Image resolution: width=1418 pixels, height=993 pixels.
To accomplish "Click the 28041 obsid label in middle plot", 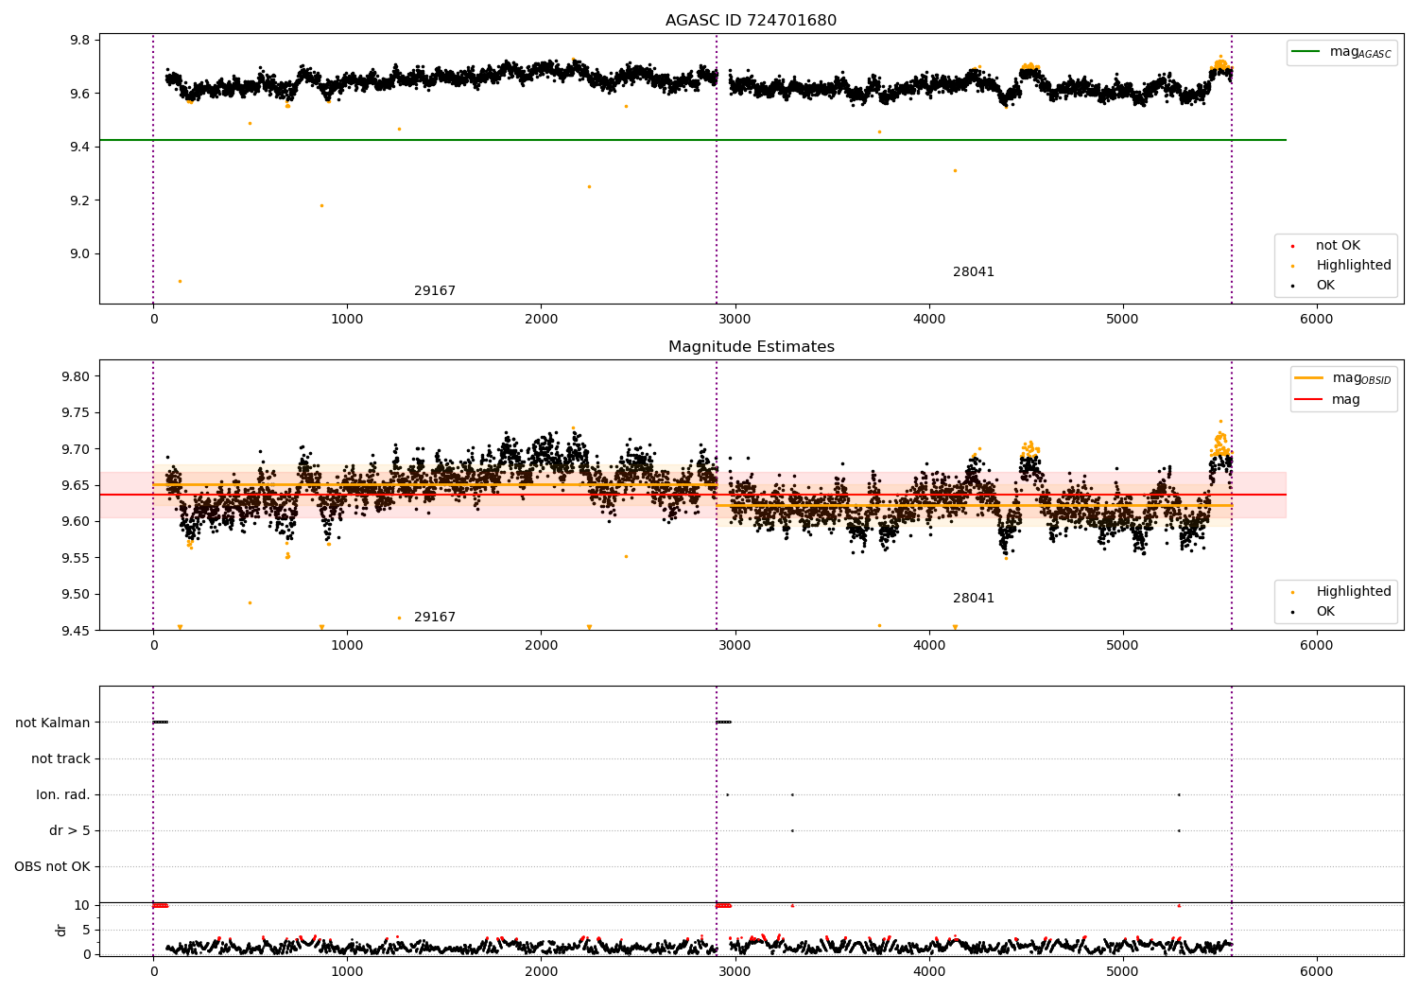I will (x=974, y=599).
